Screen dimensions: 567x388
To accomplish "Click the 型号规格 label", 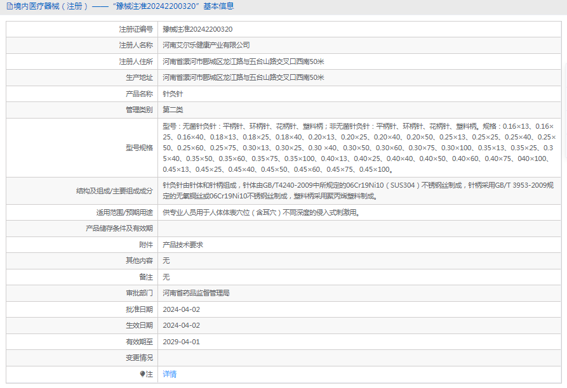I will click(139, 148).
